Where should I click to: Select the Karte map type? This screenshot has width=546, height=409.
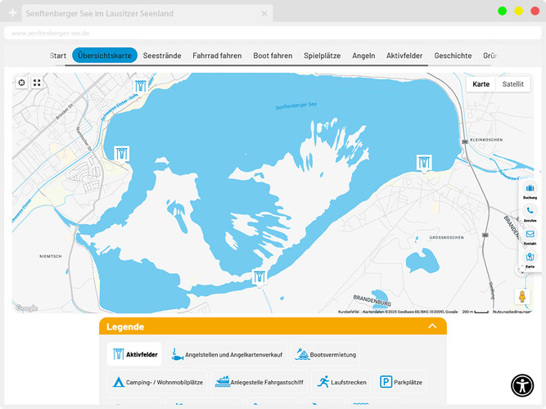click(481, 84)
